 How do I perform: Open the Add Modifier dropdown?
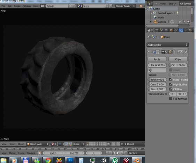[x=167, y=45]
